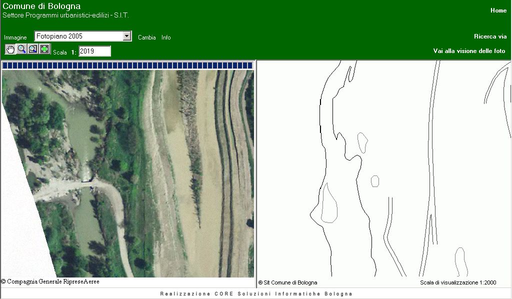Click the Sit Comune di Bologna copyright
Viewport: 512px width, 299px height.
(x=288, y=282)
